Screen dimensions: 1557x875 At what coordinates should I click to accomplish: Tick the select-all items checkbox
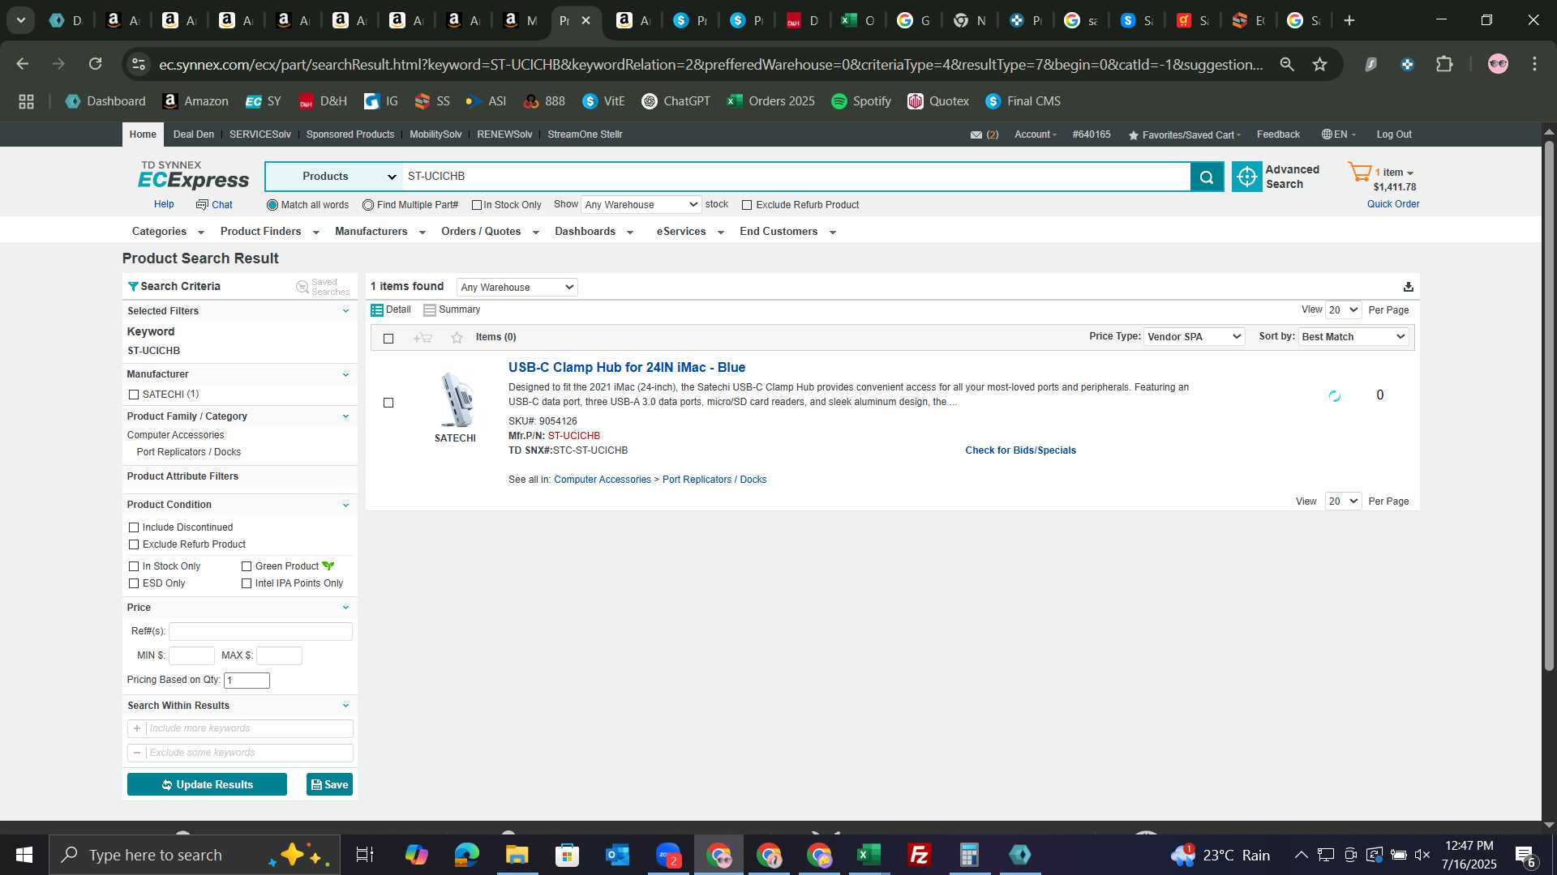click(x=388, y=339)
